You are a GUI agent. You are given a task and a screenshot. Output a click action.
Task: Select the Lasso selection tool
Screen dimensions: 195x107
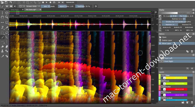[7, 33]
